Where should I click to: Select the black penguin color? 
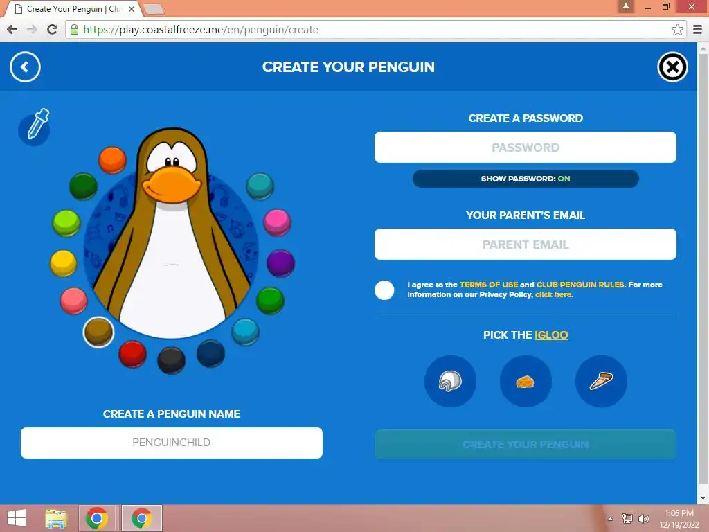tap(172, 360)
